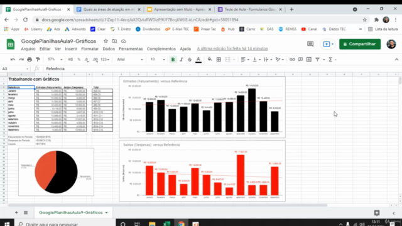This screenshot has height=226, width=402.
Task: Open the Arial font dropdown
Action: point(130,60)
